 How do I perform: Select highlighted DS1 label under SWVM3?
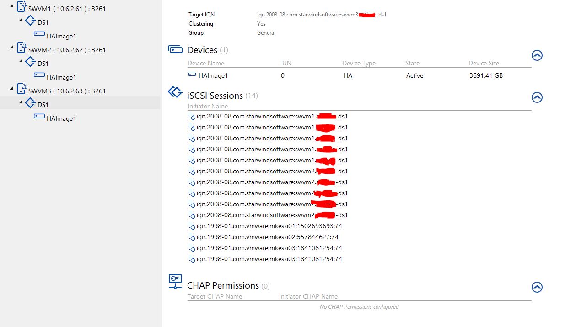[43, 105]
